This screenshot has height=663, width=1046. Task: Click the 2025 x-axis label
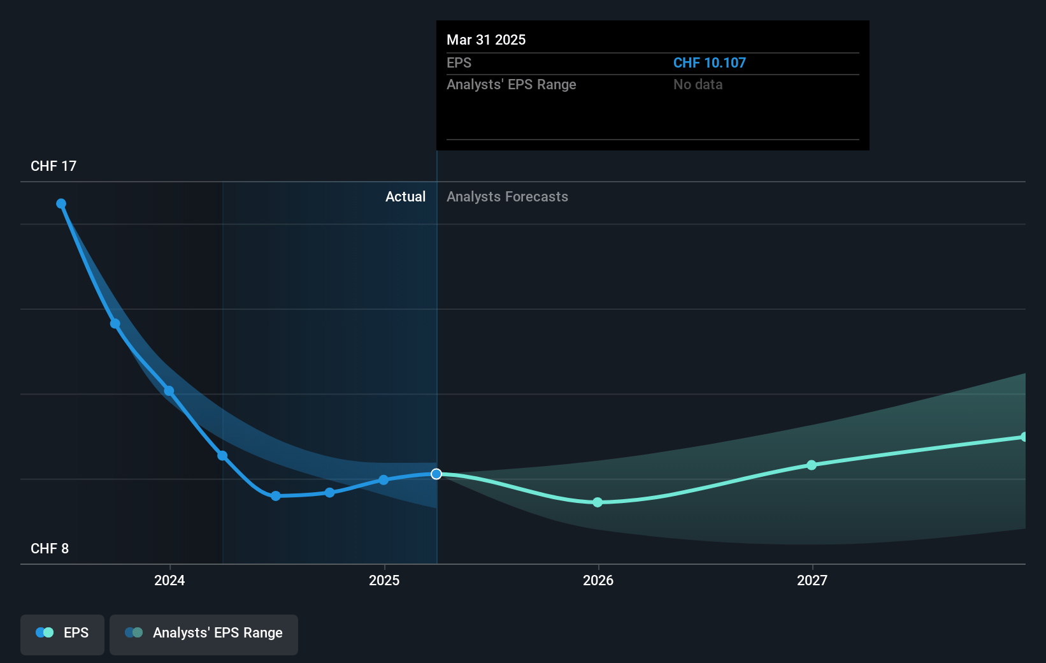point(384,580)
